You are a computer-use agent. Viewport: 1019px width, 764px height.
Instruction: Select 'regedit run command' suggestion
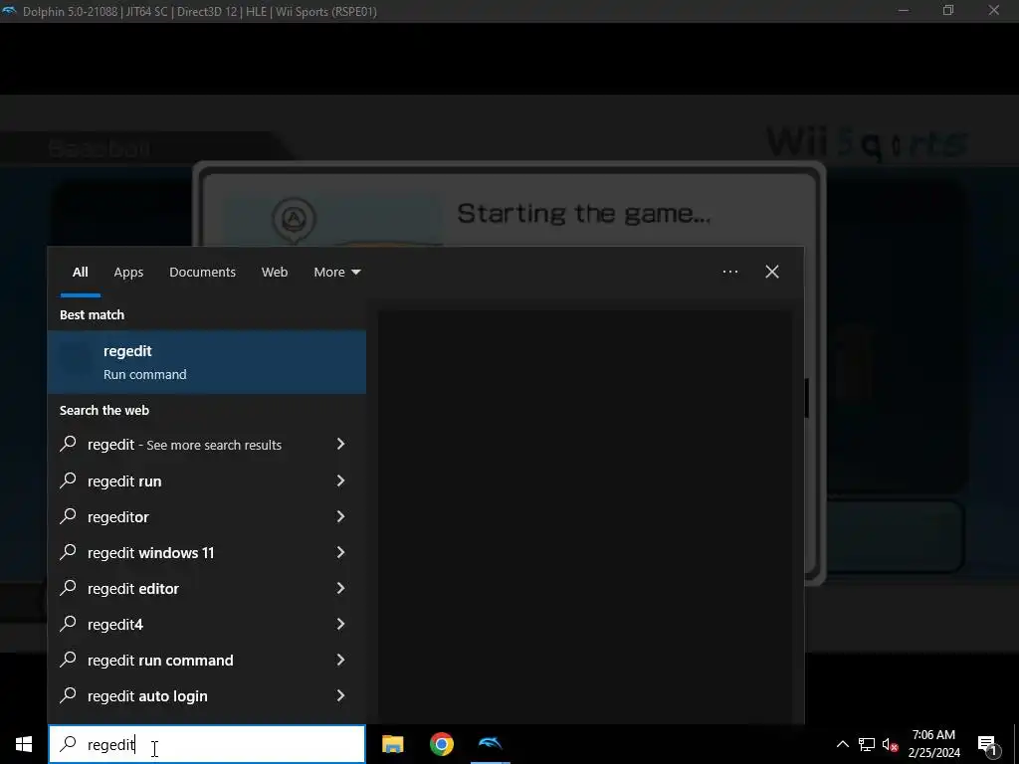(207, 661)
